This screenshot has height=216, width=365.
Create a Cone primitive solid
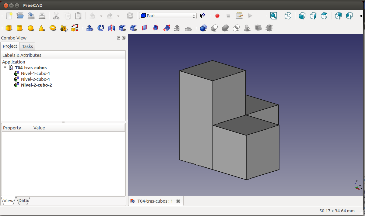click(x=41, y=28)
